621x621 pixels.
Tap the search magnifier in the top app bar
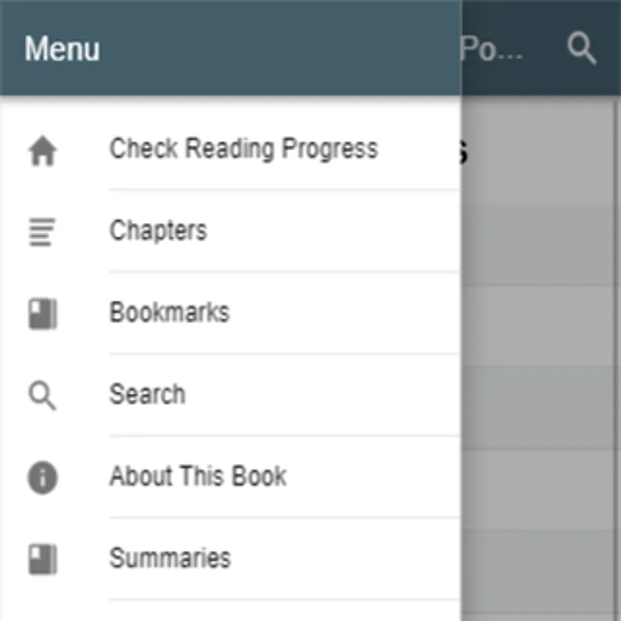point(581,49)
